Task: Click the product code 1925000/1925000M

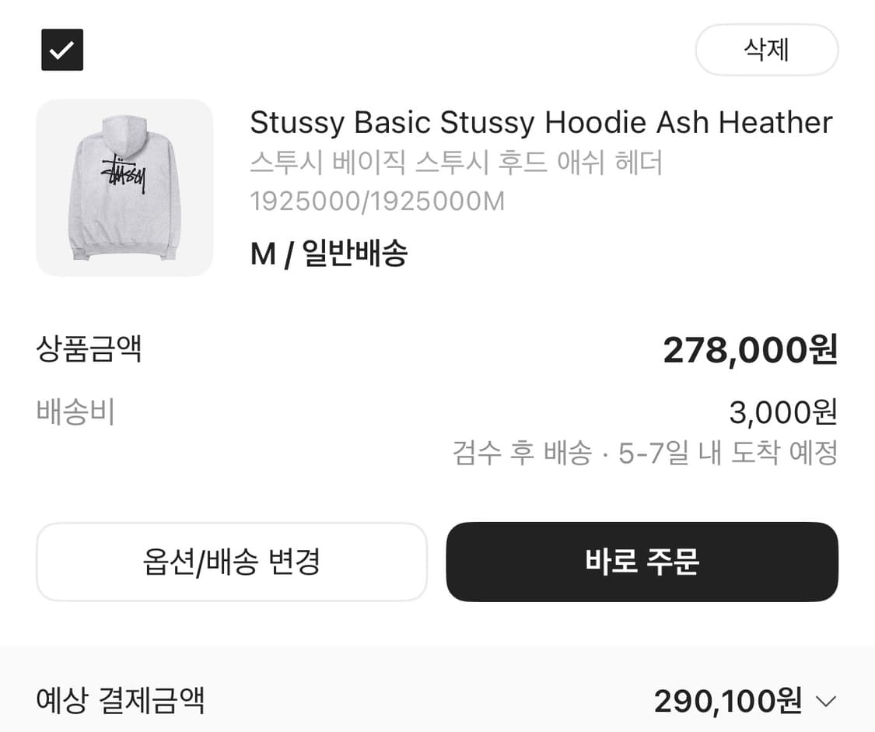Action: click(377, 201)
